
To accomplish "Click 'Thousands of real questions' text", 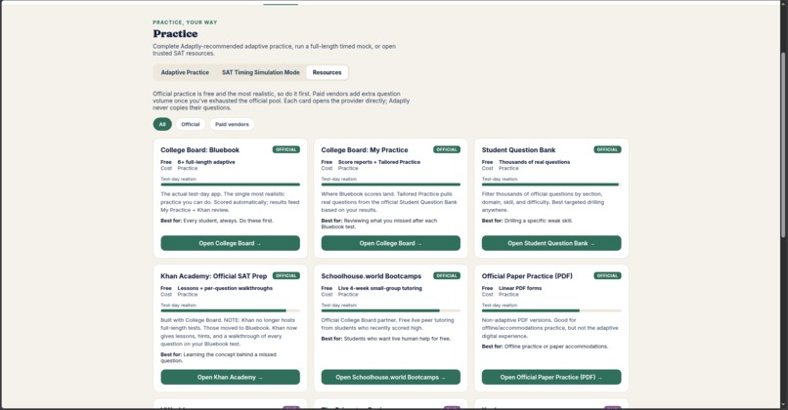I will [x=534, y=162].
